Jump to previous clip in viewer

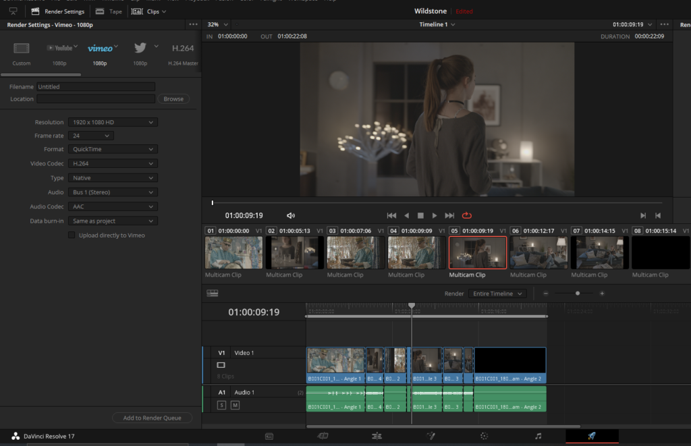(658, 215)
